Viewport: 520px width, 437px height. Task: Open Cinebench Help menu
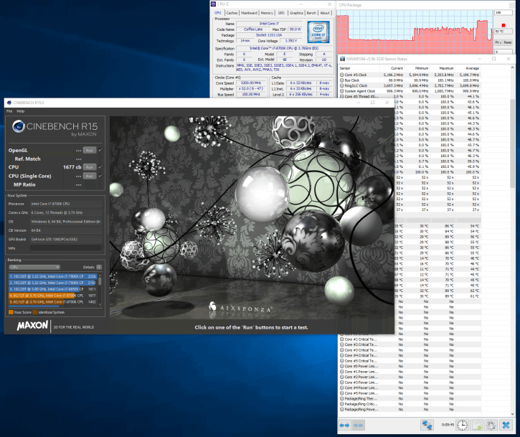(x=21, y=111)
